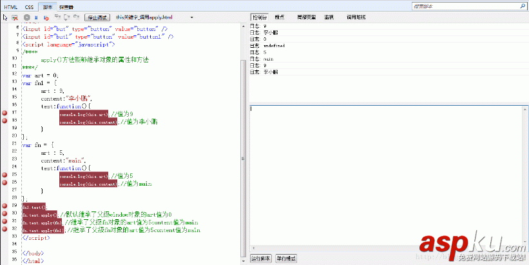
Task: Click the code pane scroll-down arrow
Action: pos(244,261)
